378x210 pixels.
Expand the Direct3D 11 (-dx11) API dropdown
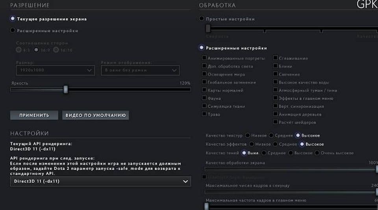(100, 181)
